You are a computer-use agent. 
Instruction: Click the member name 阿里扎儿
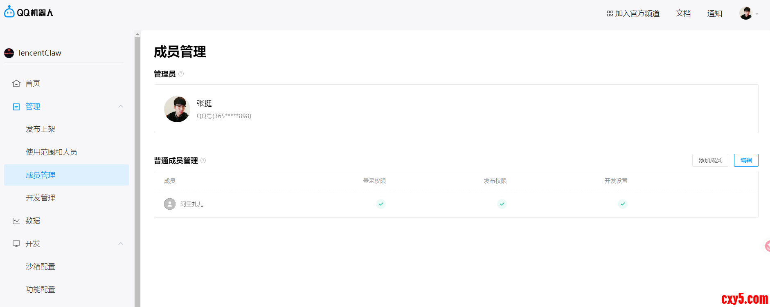pyautogui.click(x=192, y=204)
